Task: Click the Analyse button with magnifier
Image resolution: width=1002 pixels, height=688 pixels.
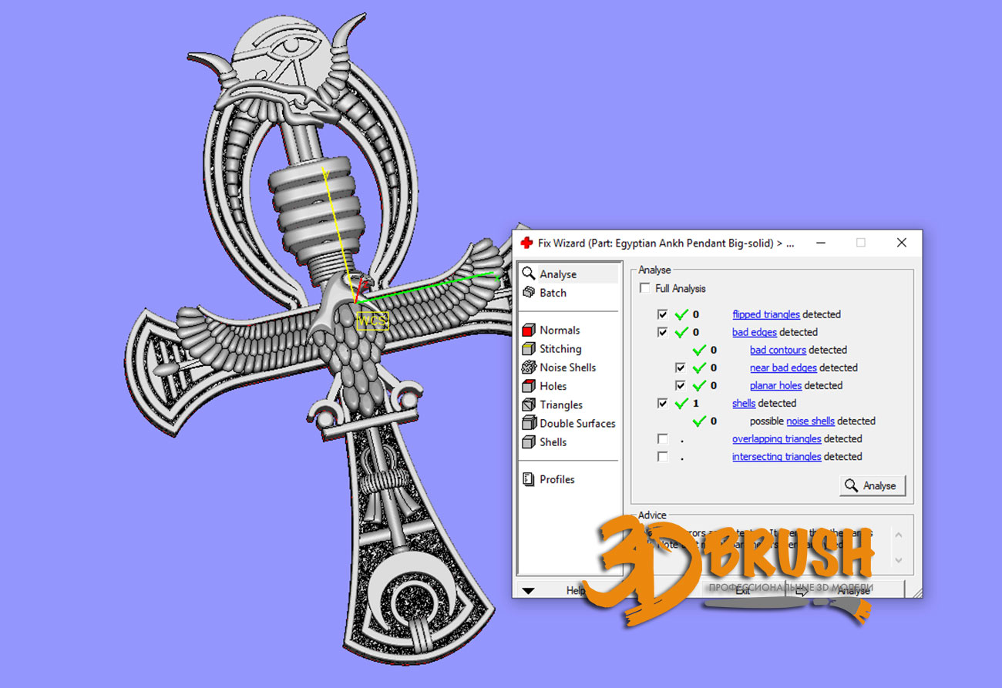Action: [873, 485]
